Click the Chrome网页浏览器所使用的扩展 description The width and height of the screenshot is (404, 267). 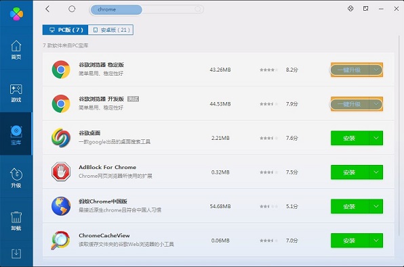pos(115,176)
